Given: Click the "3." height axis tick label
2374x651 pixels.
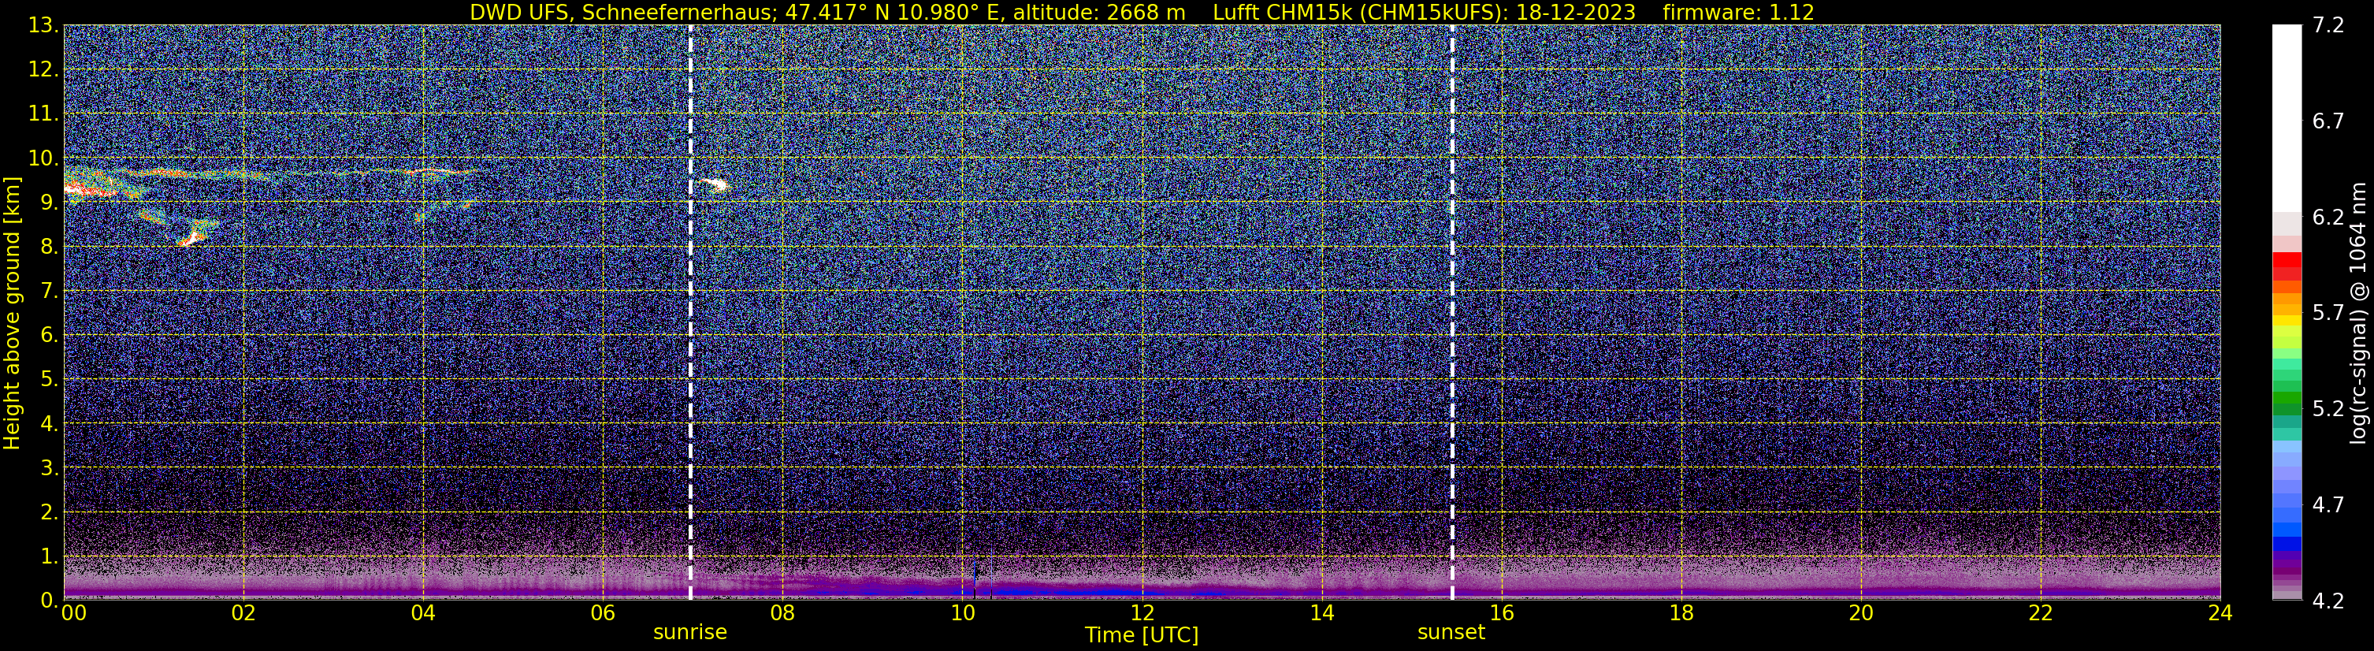Looking at the screenshot, I should [x=49, y=468].
